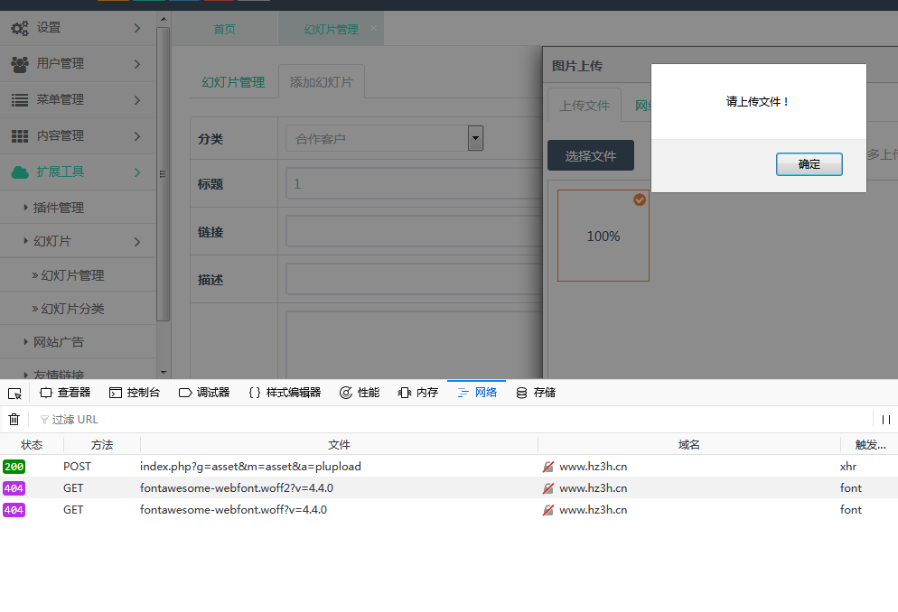This screenshot has height=612, width=898.
Task: Click the 扩展工具 cloud icon
Action: (19, 172)
